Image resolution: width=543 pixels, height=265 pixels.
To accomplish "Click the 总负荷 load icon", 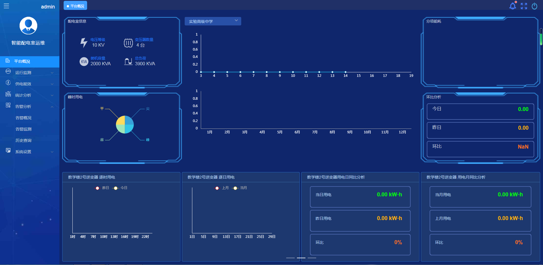I will 128,61.
